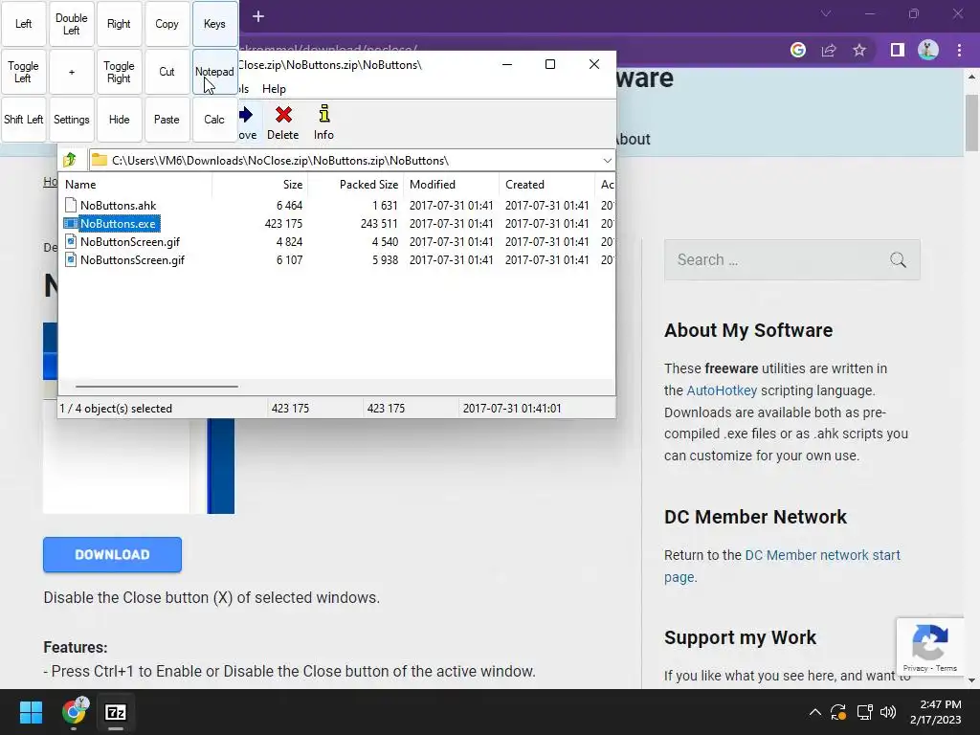980x735 pixels.
Task: Open Chrome three-dot menu
Action: click(x=959, y=50)
